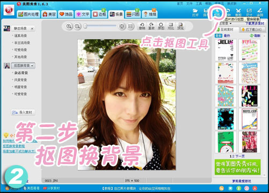Click the fit-to-window icon beside the zoom slider
Viewport: 269px width, 193px height.
pyautogui.click(x=122, y=26)
